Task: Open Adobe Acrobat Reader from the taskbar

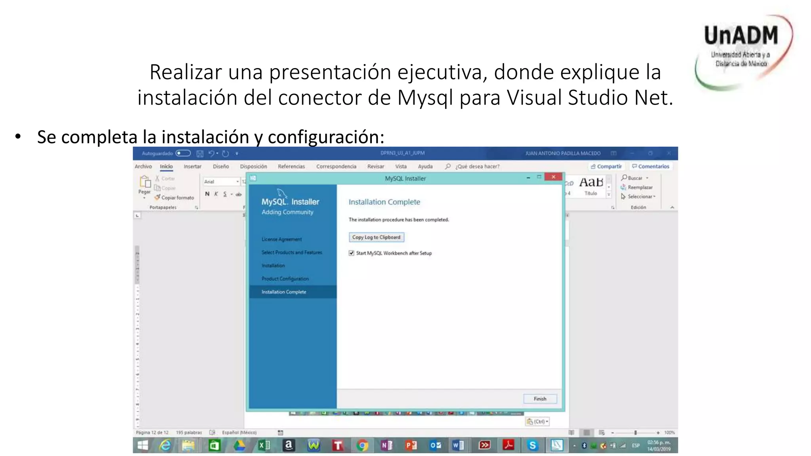Action: (x=508, y=445)
